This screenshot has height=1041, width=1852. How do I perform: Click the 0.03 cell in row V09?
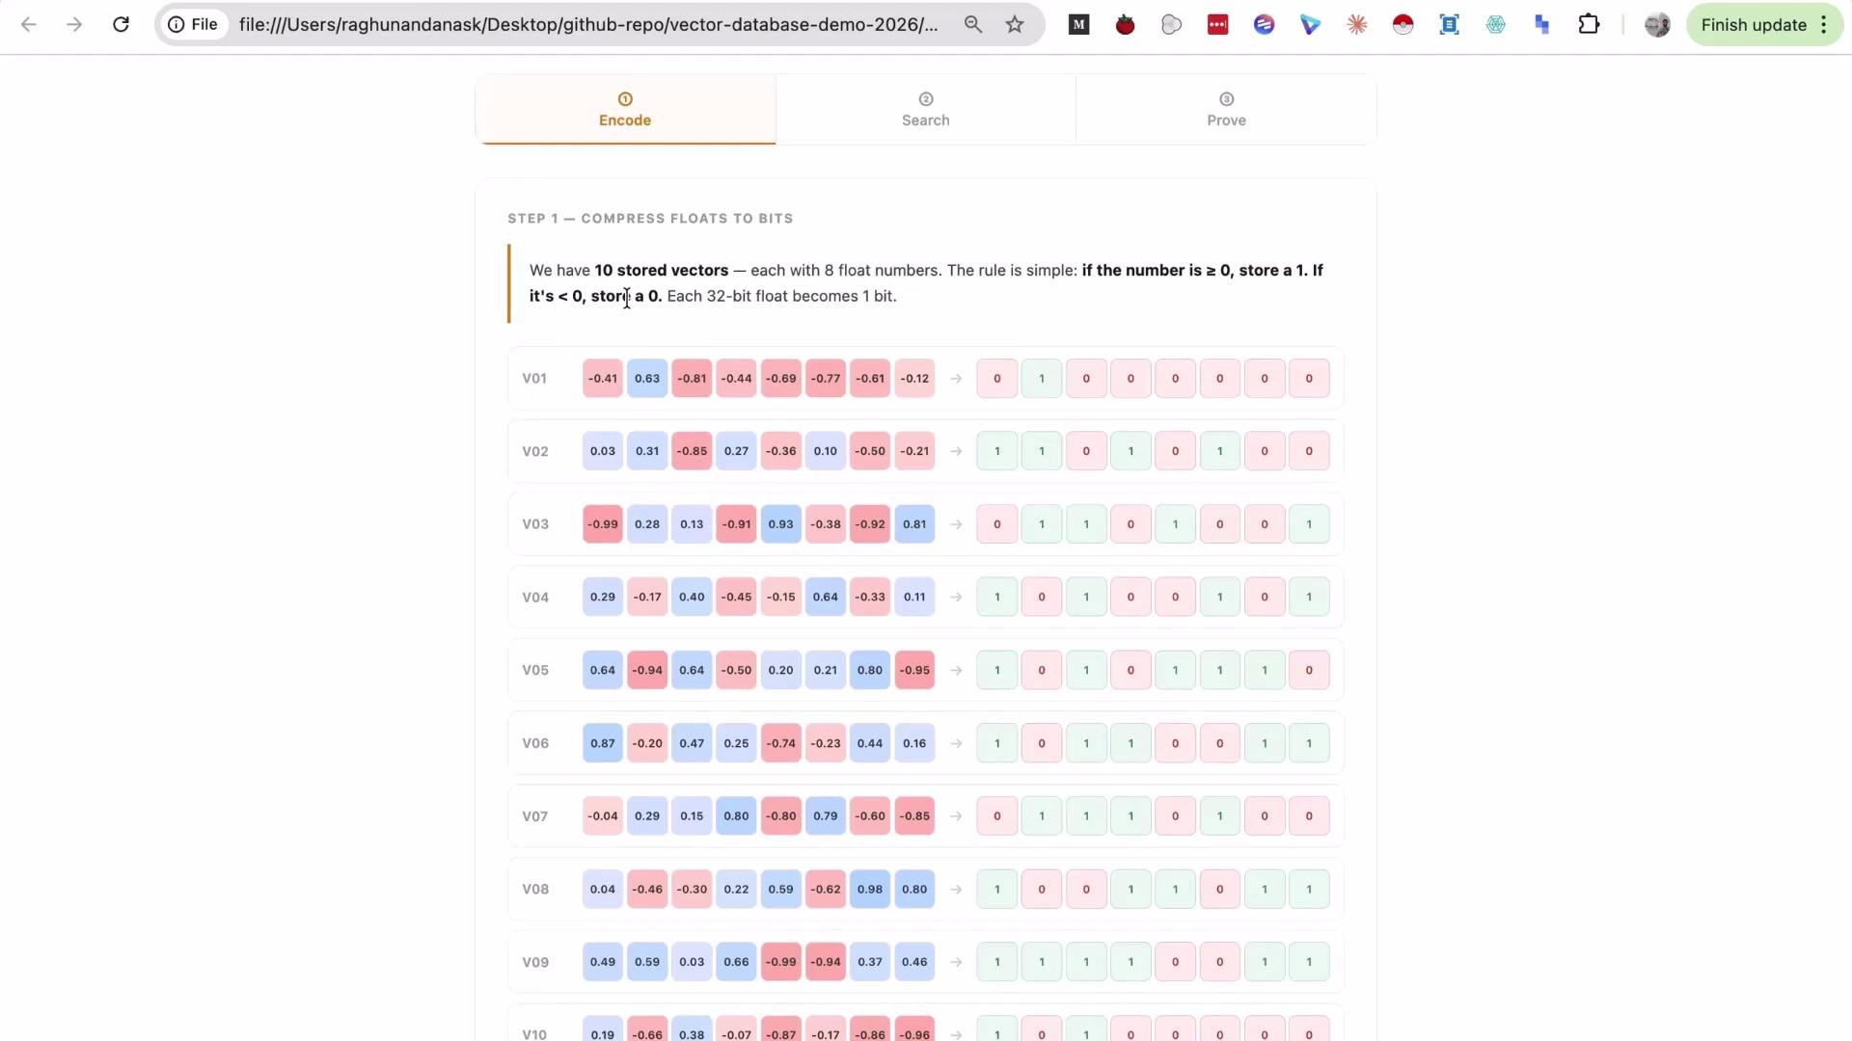click(x=692, y=962)
